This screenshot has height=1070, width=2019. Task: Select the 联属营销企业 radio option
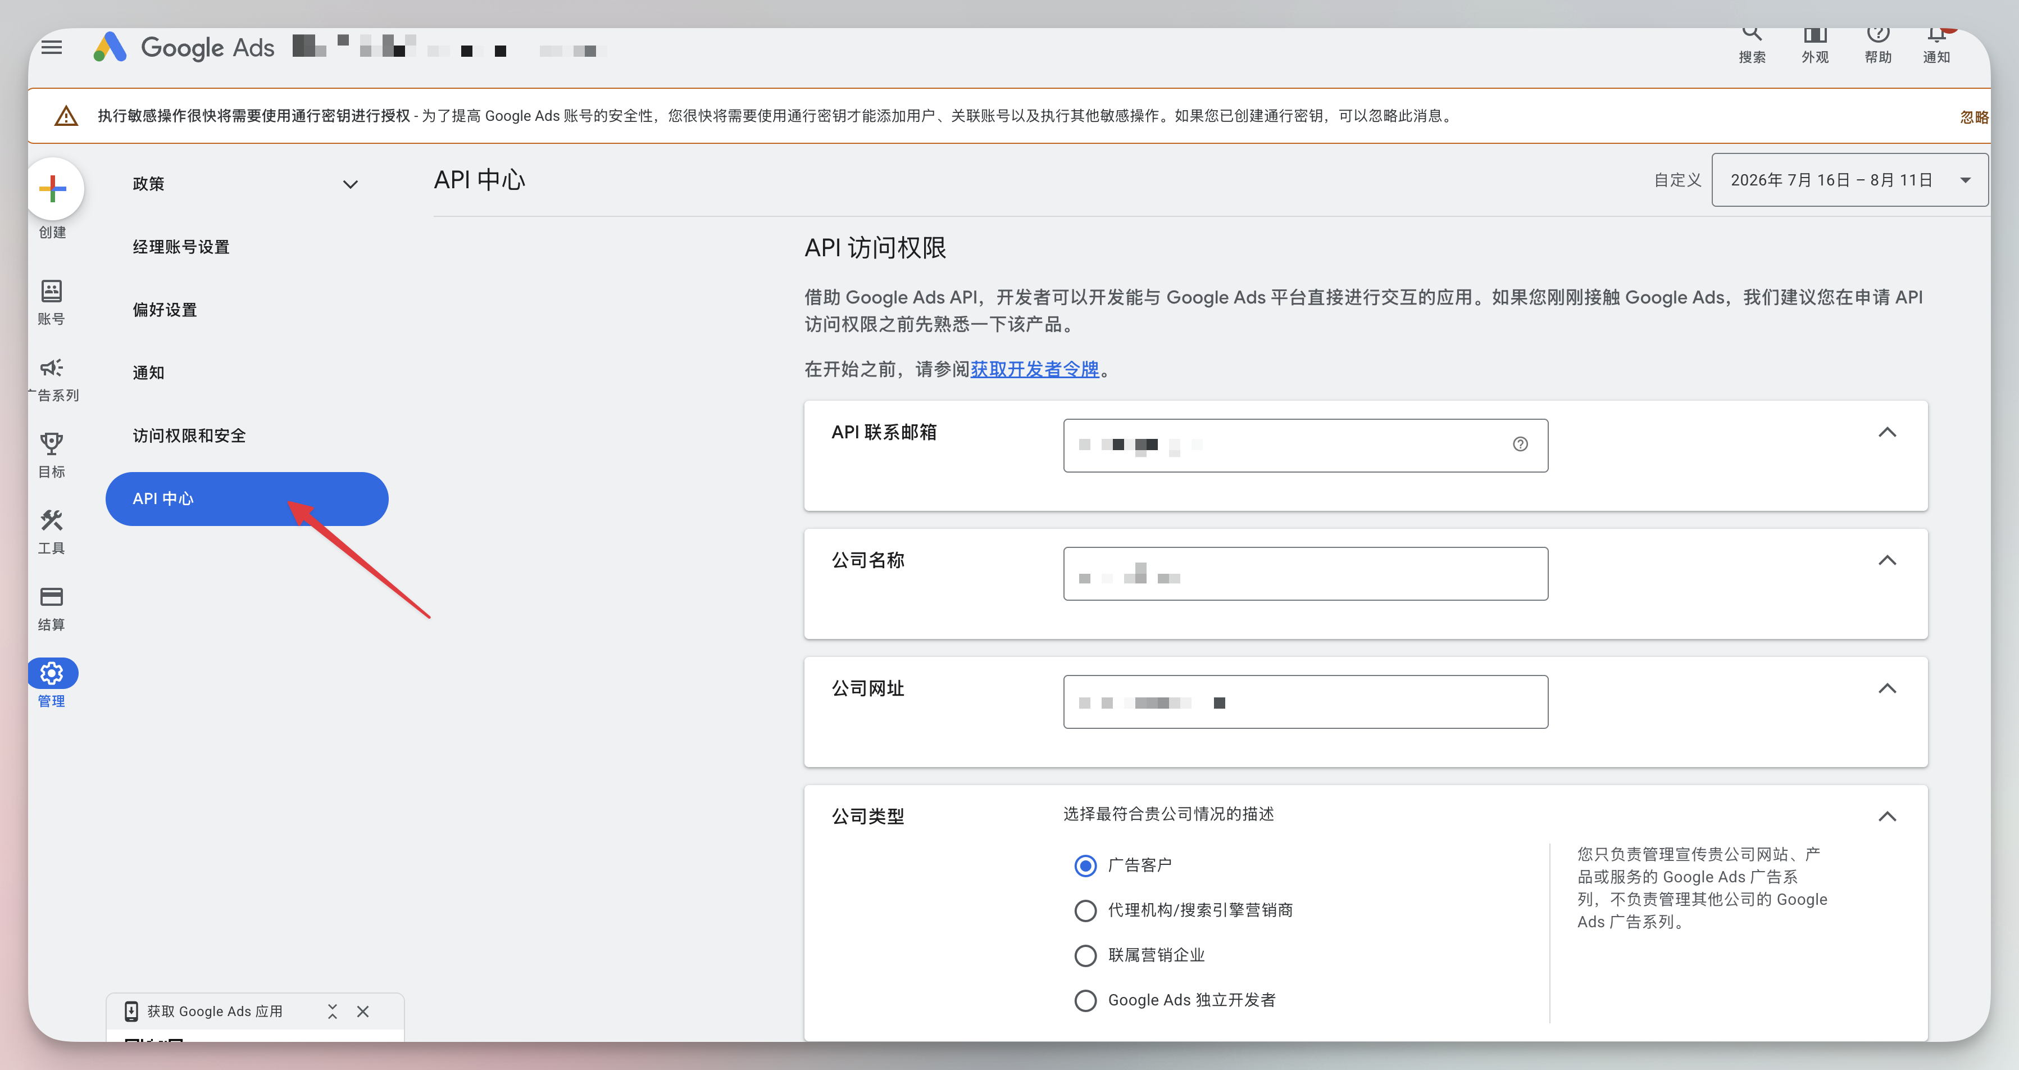1085,955
